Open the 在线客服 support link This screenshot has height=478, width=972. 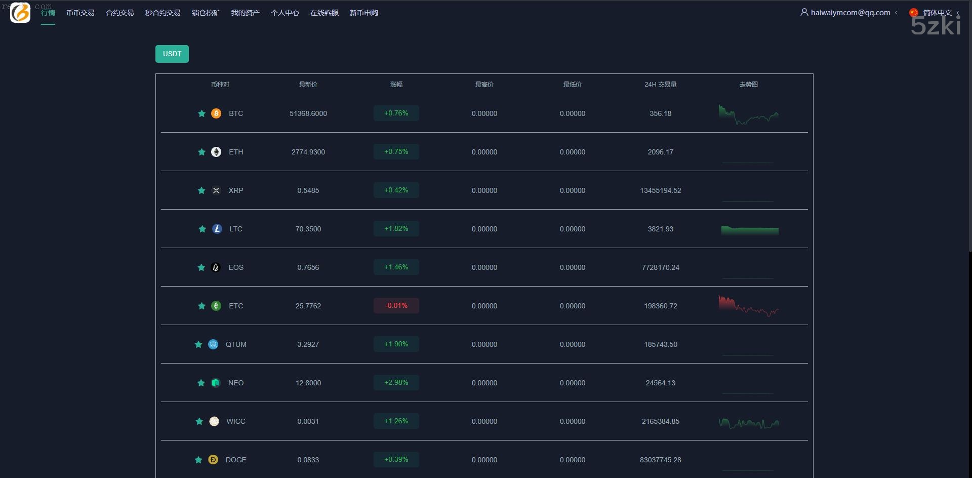(324, 13)
